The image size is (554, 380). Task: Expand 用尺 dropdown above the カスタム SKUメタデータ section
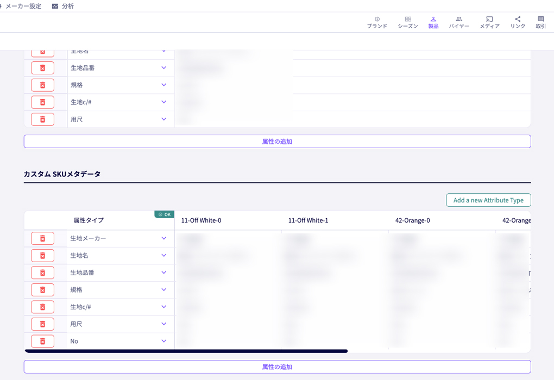point(164,119)
